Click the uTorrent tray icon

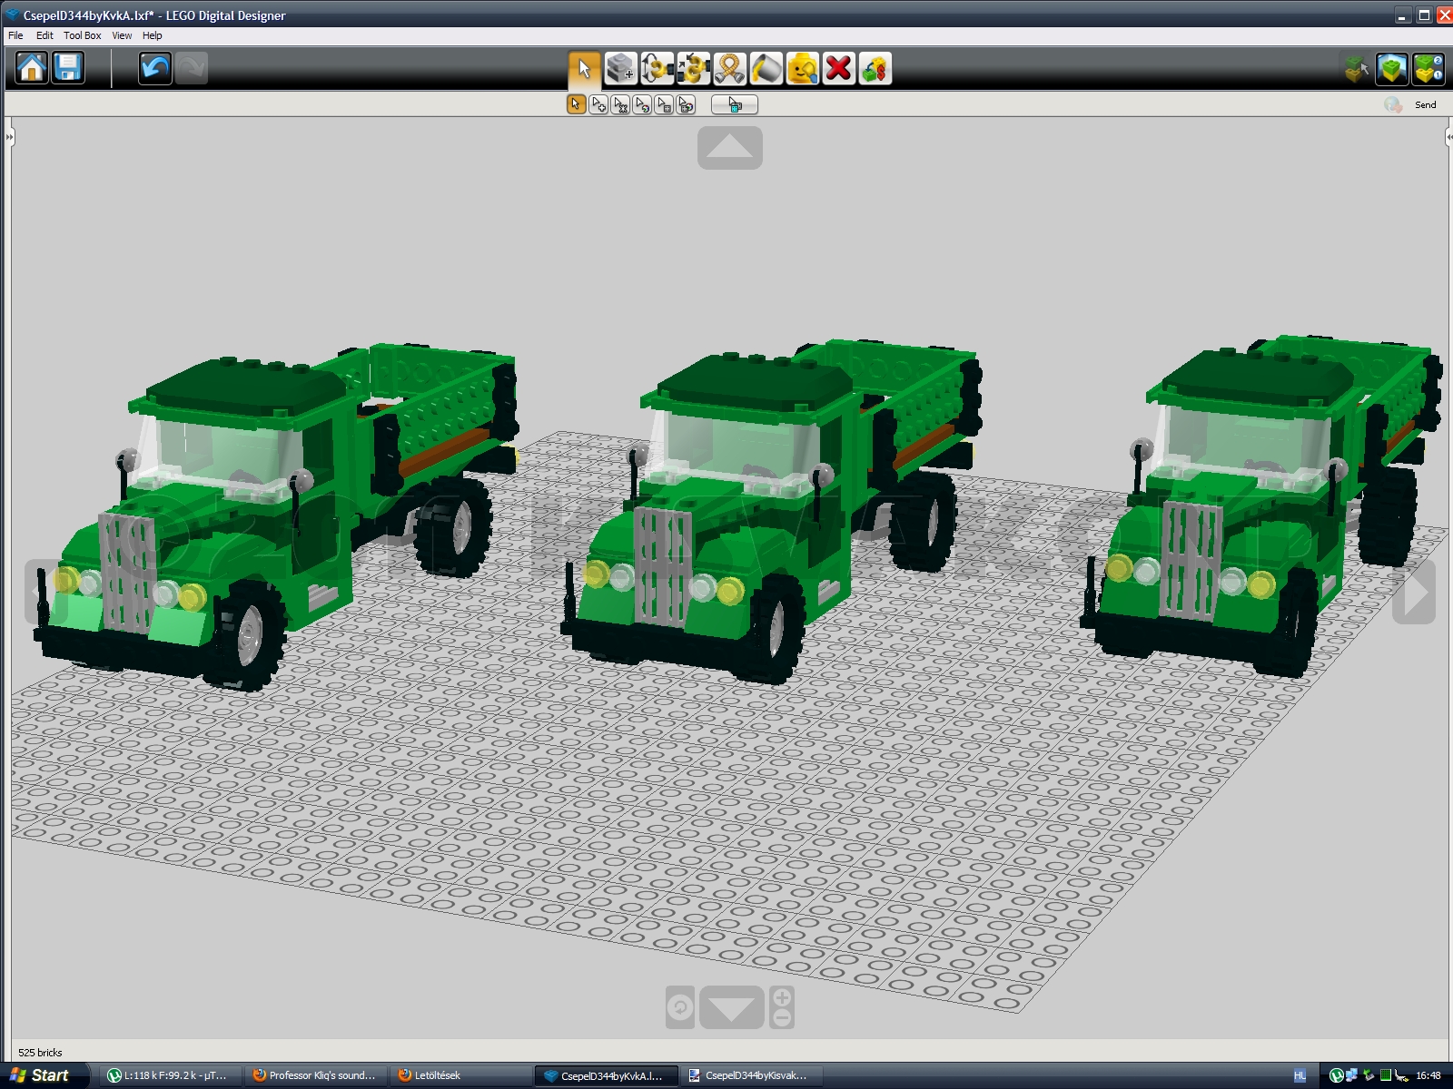[1336, 1075]
